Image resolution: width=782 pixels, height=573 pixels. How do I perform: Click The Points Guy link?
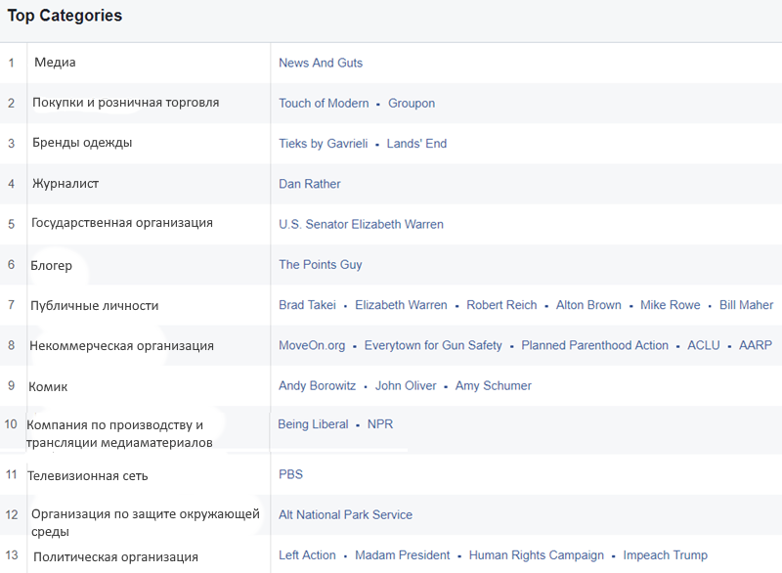click(x=321, y=265)
